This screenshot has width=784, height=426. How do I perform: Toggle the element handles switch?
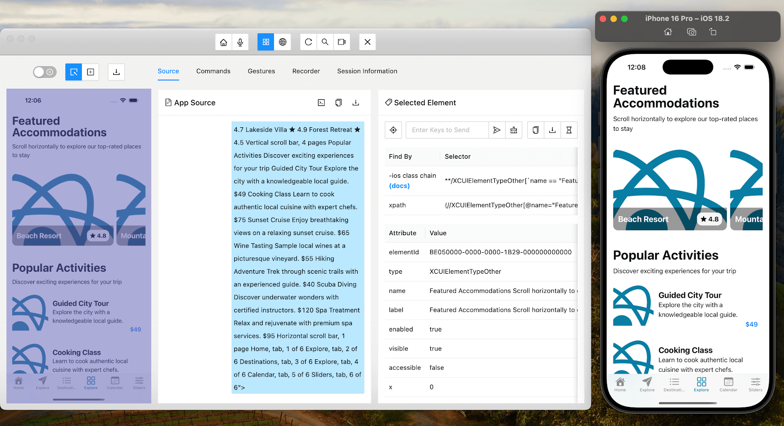[x=45, y=72]
